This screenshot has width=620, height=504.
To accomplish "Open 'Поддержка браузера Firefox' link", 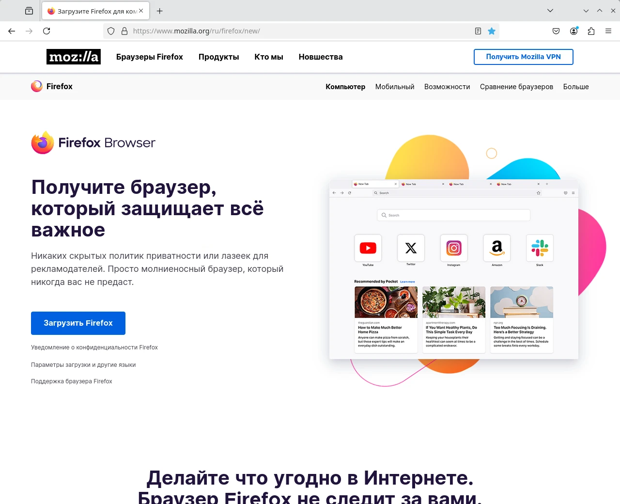I will [72, 381].
